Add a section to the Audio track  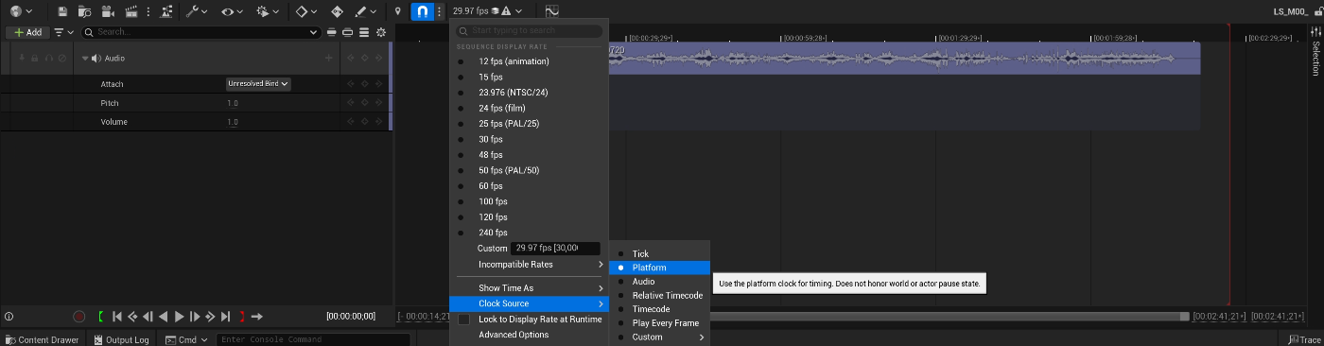[x=329, y=59]
